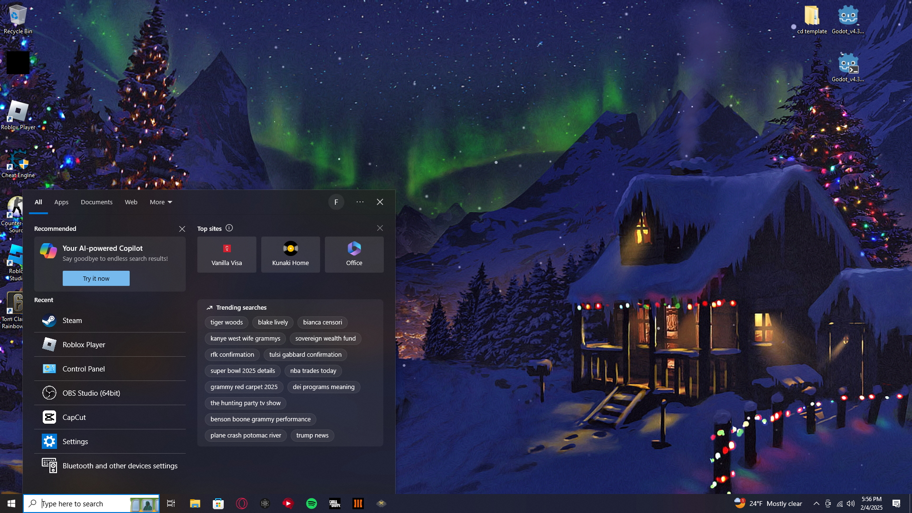This screenshot has height=513, width=912.
Task: Launch OBS Studio (64bit) from the Recent list
Action: tap(91, 393)
